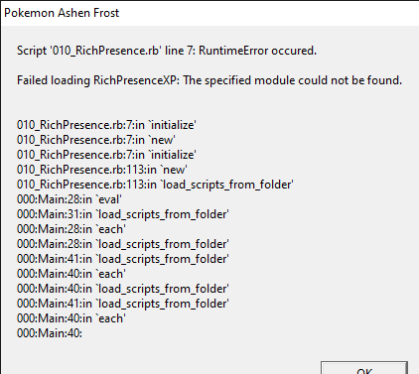Click the 000:Main:28 load_scripts_from_folder line
This screenshot has width=419, height=374.
coord(123,244)
